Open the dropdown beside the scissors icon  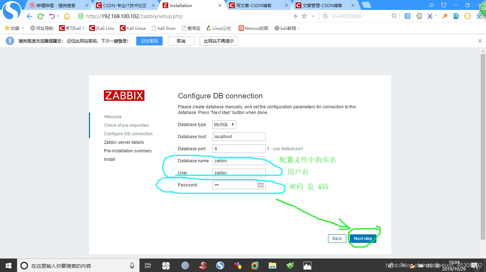click(x=436, y=16)
